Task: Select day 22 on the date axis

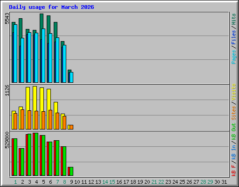Action: click(161, 182)
